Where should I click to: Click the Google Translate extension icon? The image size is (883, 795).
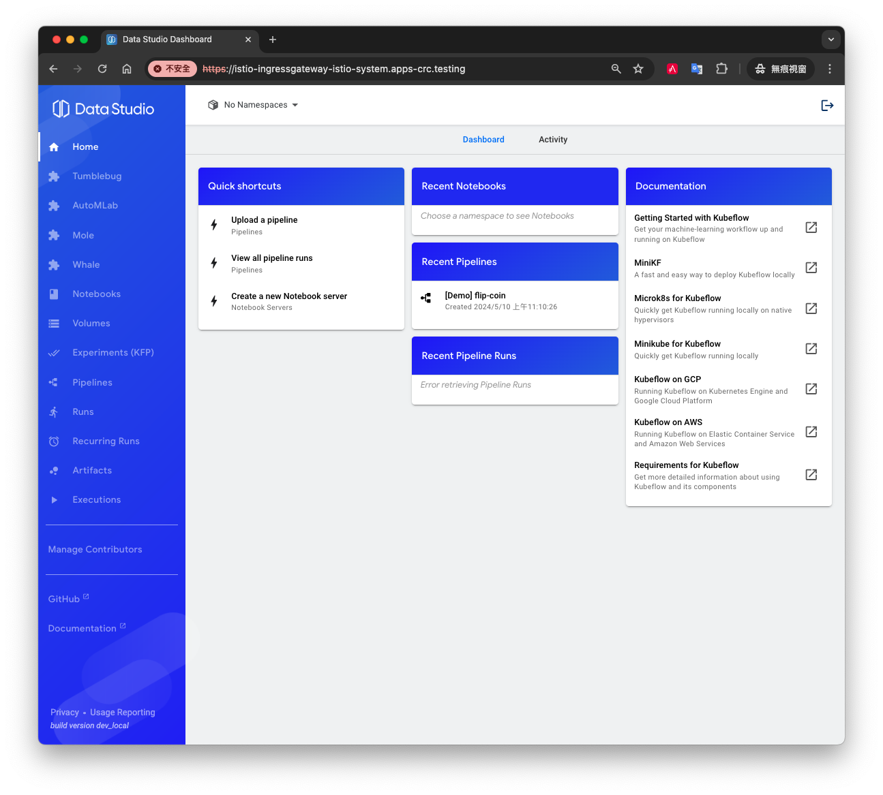pos(696,69)
